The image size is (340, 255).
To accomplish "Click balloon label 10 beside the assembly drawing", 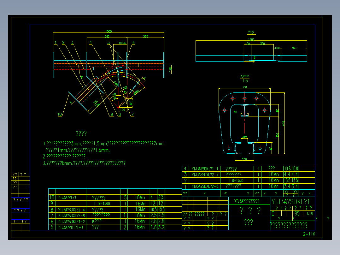I will click(x=60, y=114).
